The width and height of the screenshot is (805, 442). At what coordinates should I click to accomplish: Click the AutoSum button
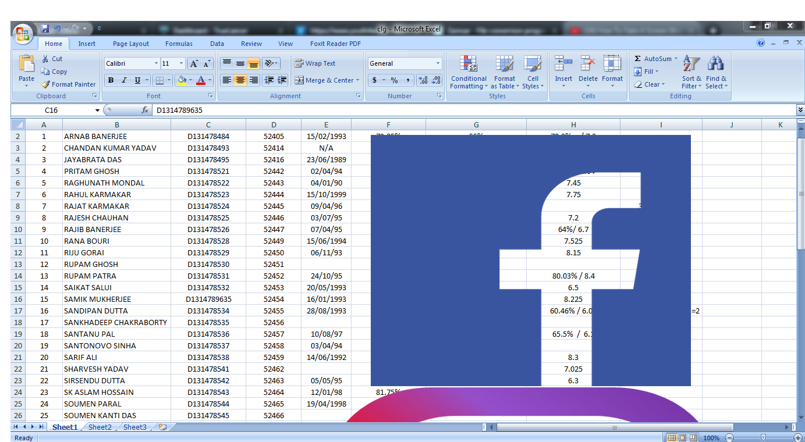[652, 59]
